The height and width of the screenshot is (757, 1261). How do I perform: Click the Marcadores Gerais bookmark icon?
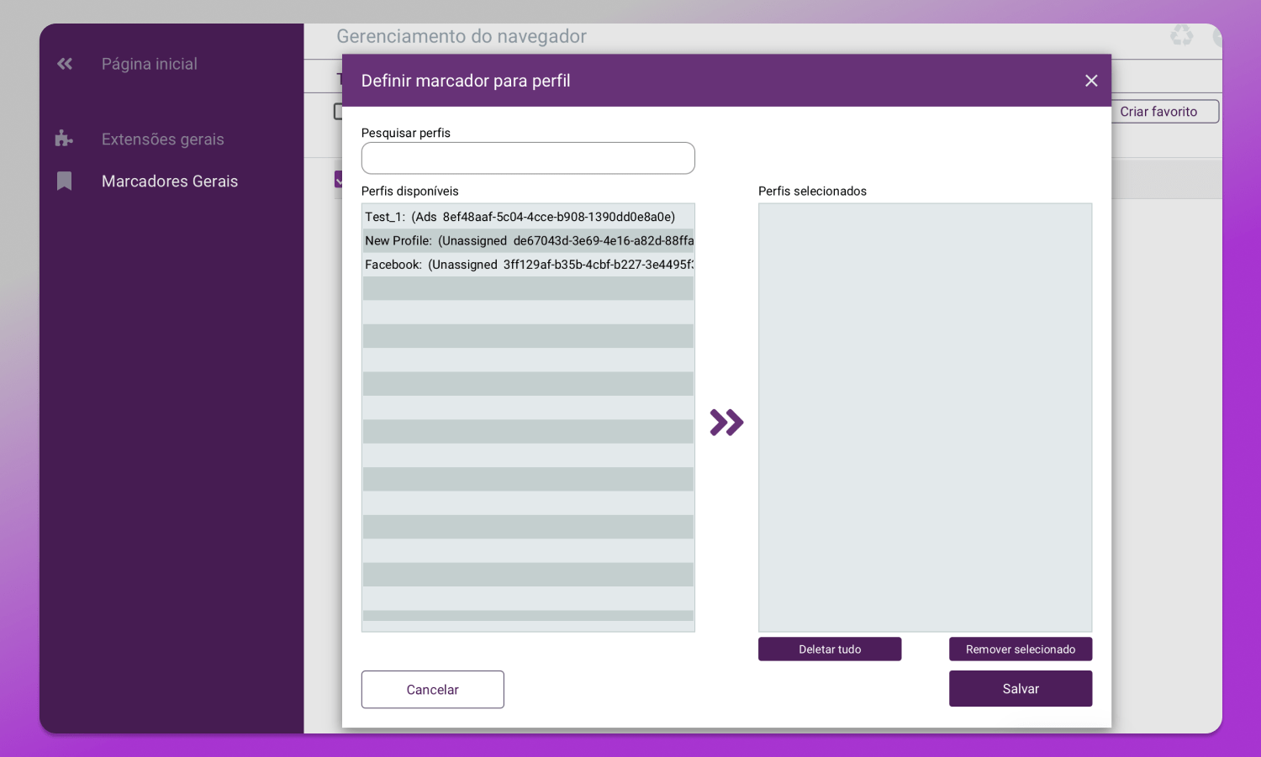(x=64, y=181)
